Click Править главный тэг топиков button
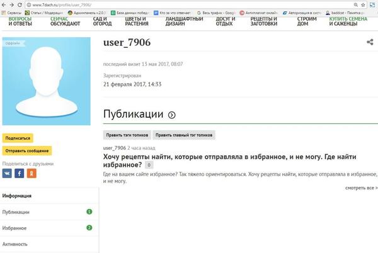Screen dimensions: 378x253 click(x=184, y=135)
